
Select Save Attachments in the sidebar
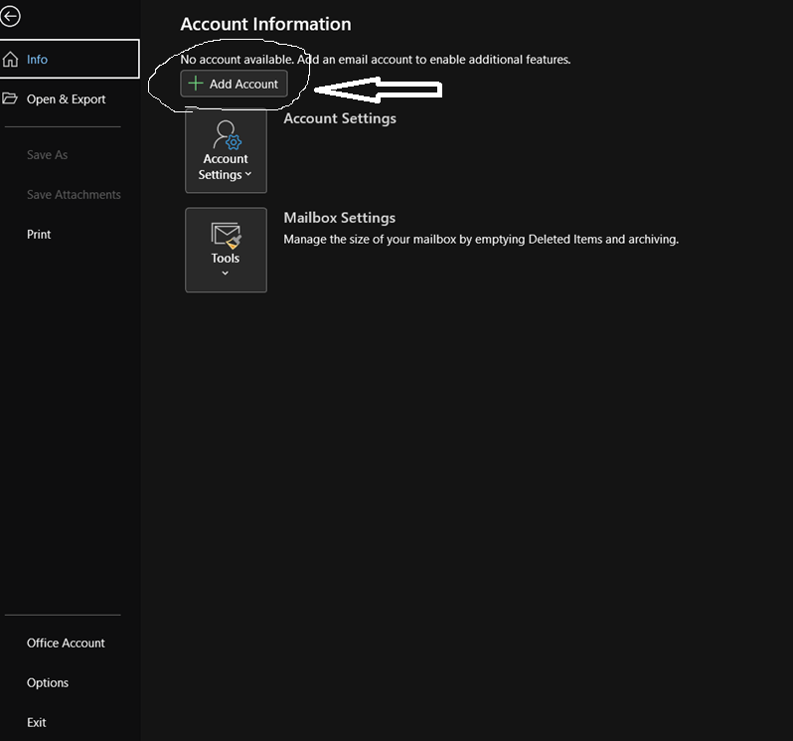click(74, 194)
